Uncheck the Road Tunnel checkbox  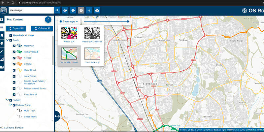(14, 95)
